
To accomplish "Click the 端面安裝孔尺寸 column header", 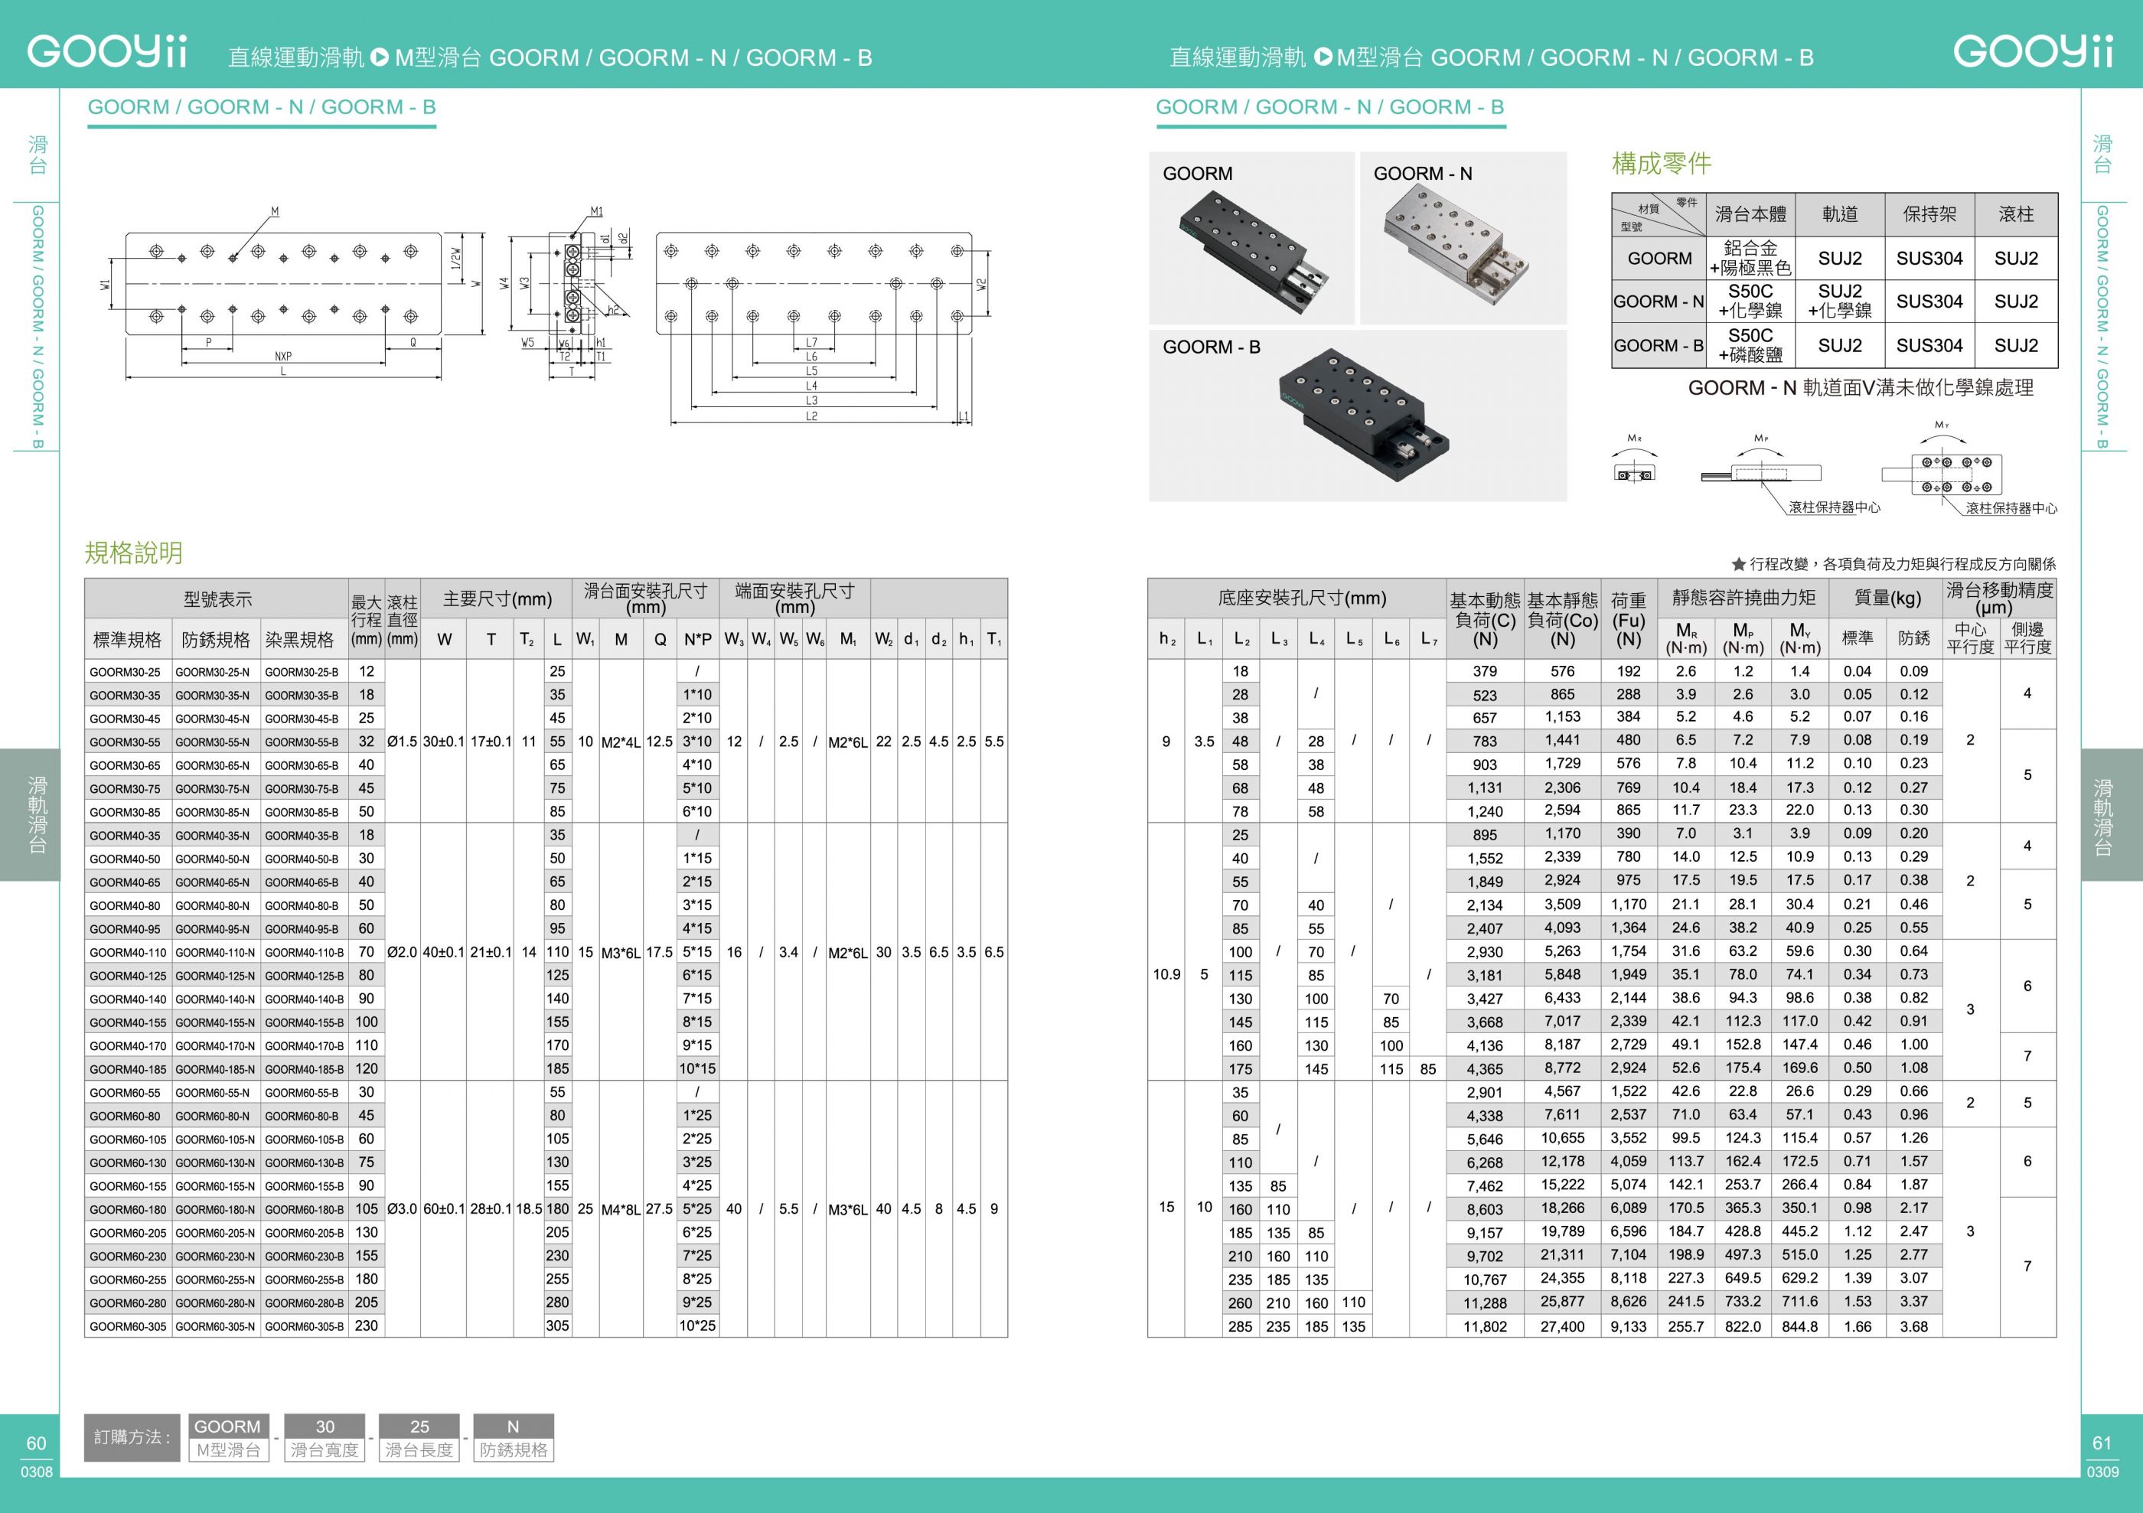I will (794, 598).
